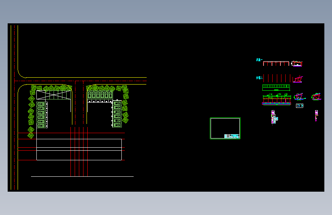Image resolution: width=332 pixels, height=215 pixels.
Task: Click the tree column left of the left lot
Action: [x=31, y=112]
